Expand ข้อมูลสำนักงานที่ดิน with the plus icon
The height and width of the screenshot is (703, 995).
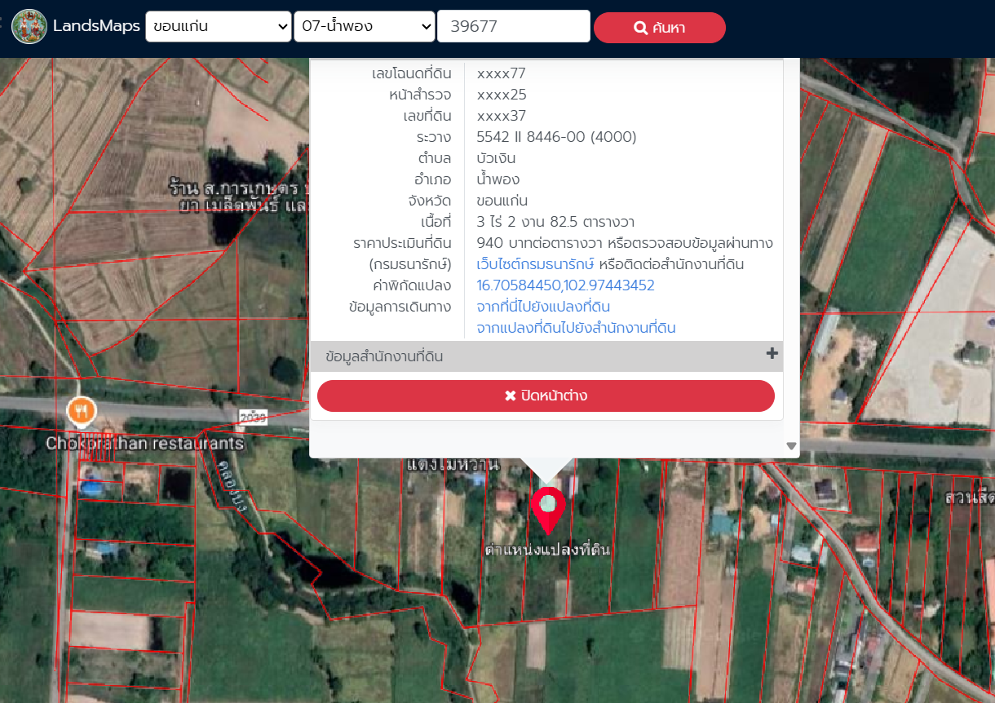click(x=772, y=354)
